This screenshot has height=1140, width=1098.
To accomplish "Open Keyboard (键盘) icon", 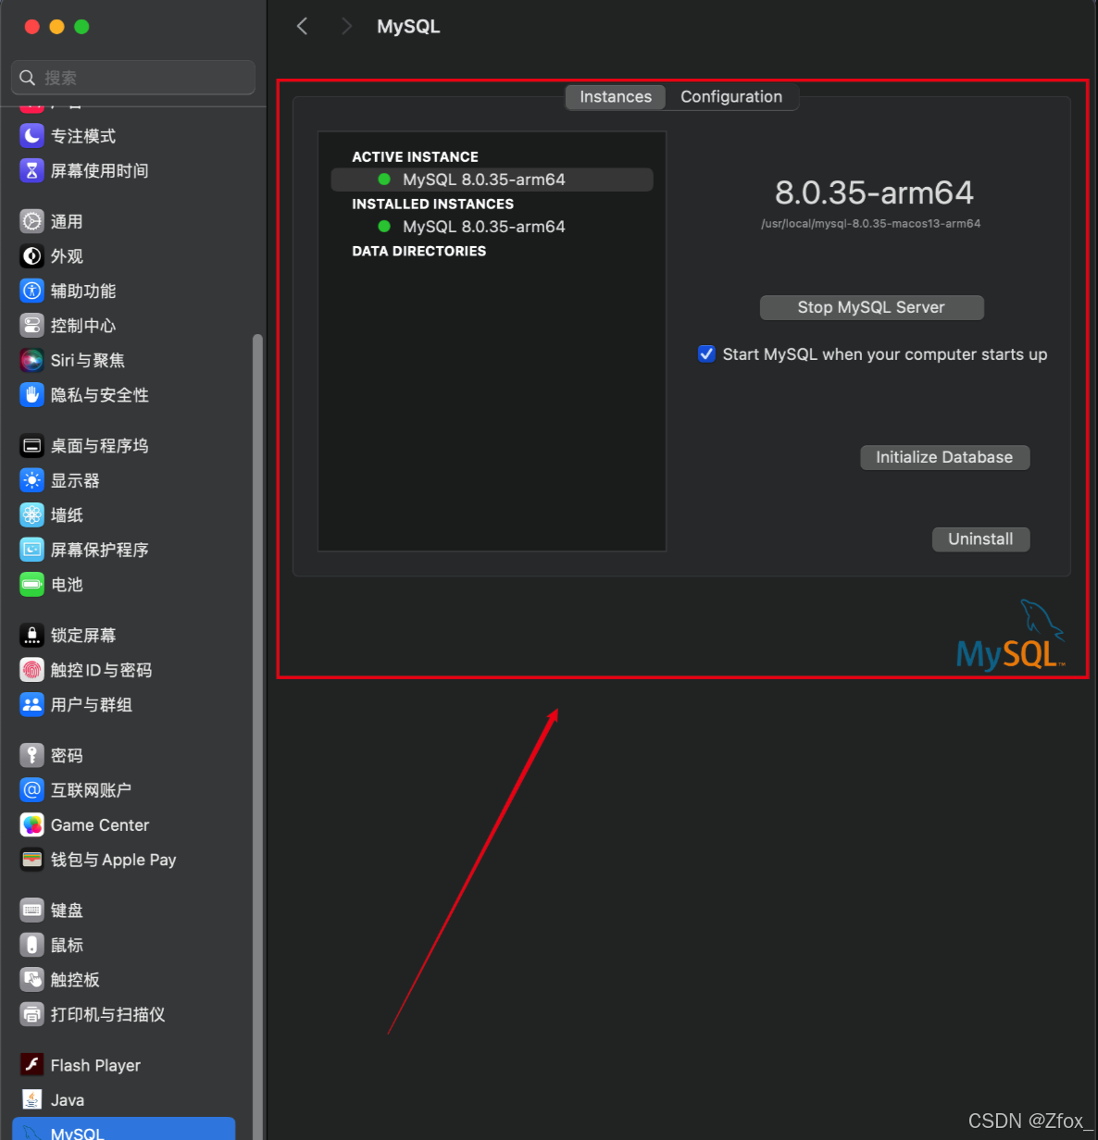I will [32, 911].
